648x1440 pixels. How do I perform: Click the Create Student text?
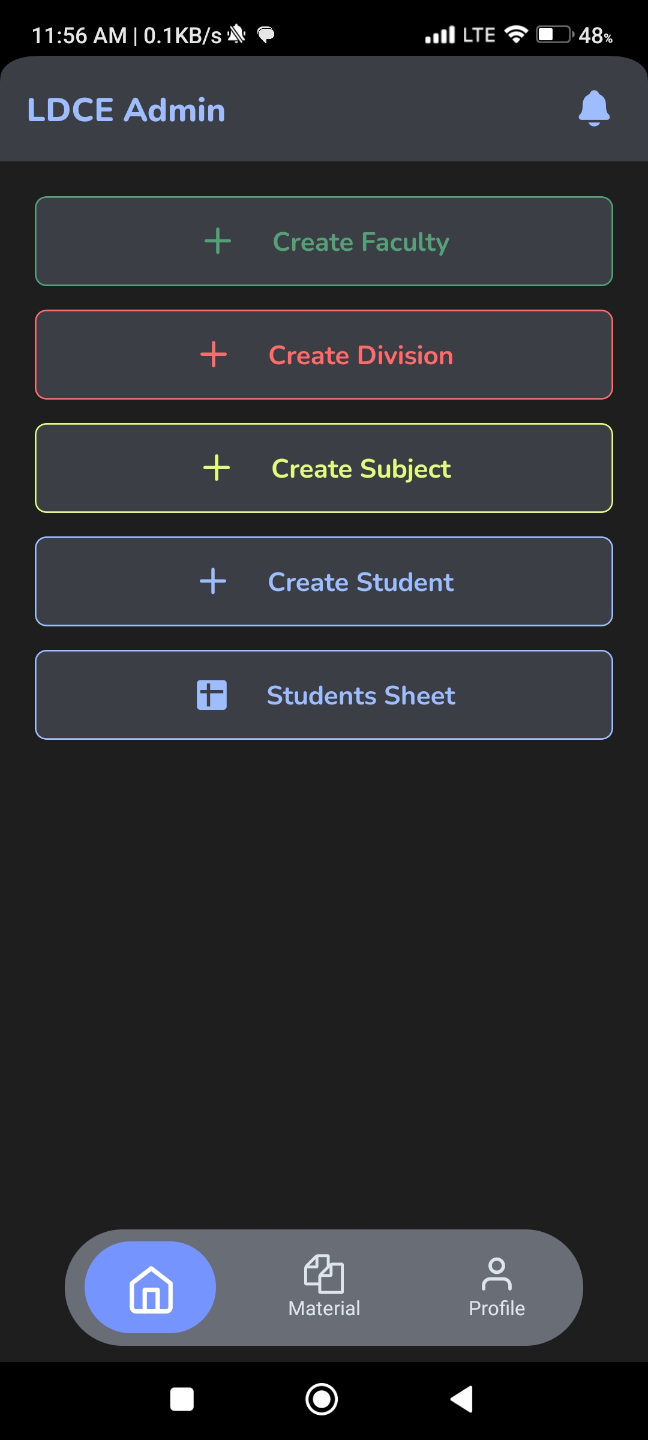coord(361,582)
